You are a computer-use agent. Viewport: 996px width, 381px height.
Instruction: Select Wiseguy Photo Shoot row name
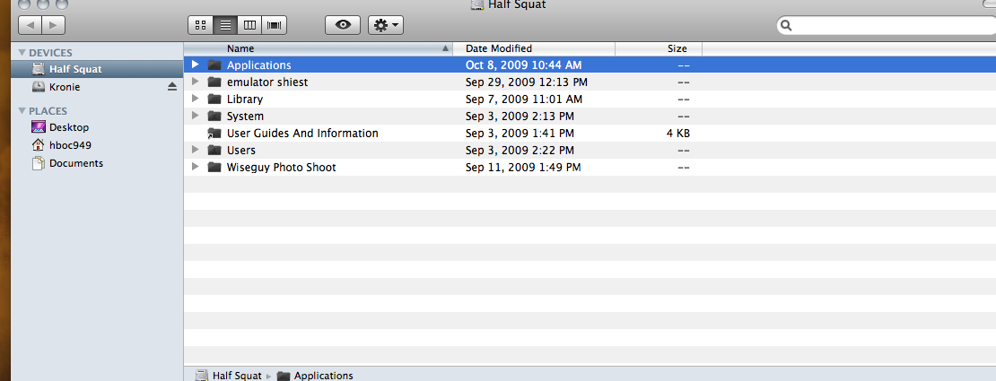point(282,168)
